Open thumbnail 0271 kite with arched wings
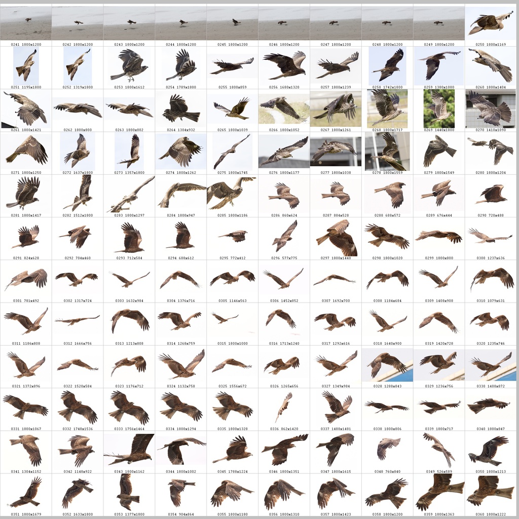 coord(26,151)
